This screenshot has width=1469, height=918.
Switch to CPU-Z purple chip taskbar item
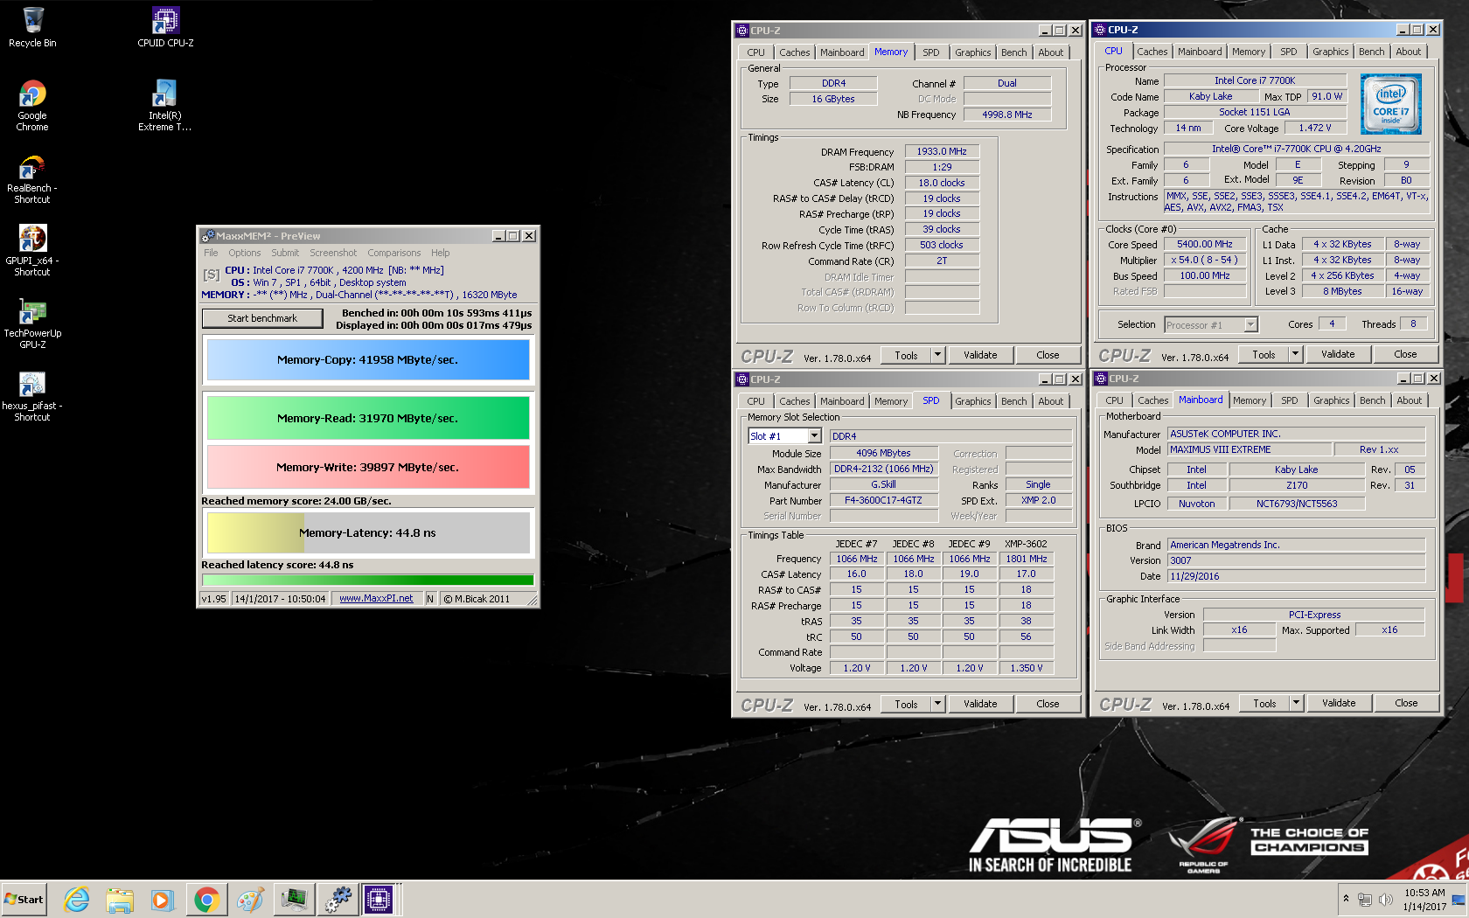click(x=379, y=900)
